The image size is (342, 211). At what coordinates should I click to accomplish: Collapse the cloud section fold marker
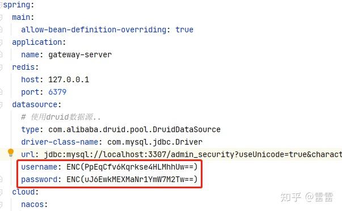pos(1,192)
